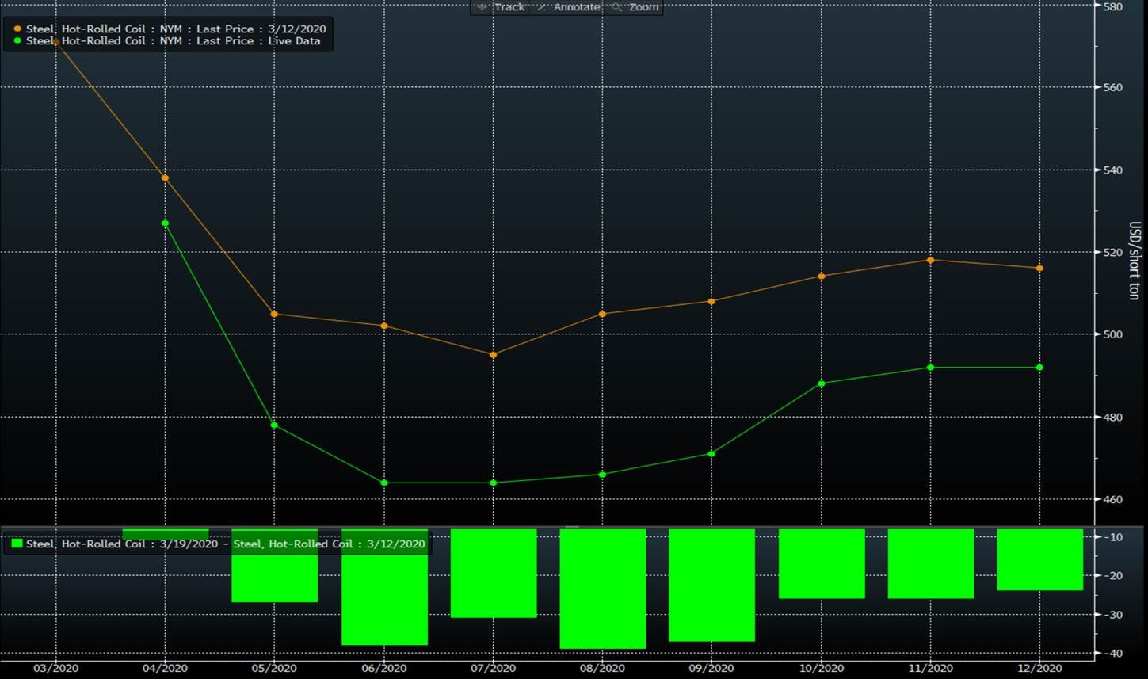Click the green square in the spread legend
Image resolution: width=1148 pixels, height=679 pixels.
pos(17,544)
